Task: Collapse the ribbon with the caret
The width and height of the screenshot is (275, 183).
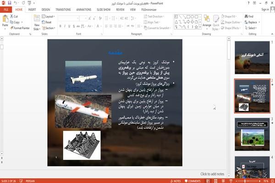Action: (272, 34)
